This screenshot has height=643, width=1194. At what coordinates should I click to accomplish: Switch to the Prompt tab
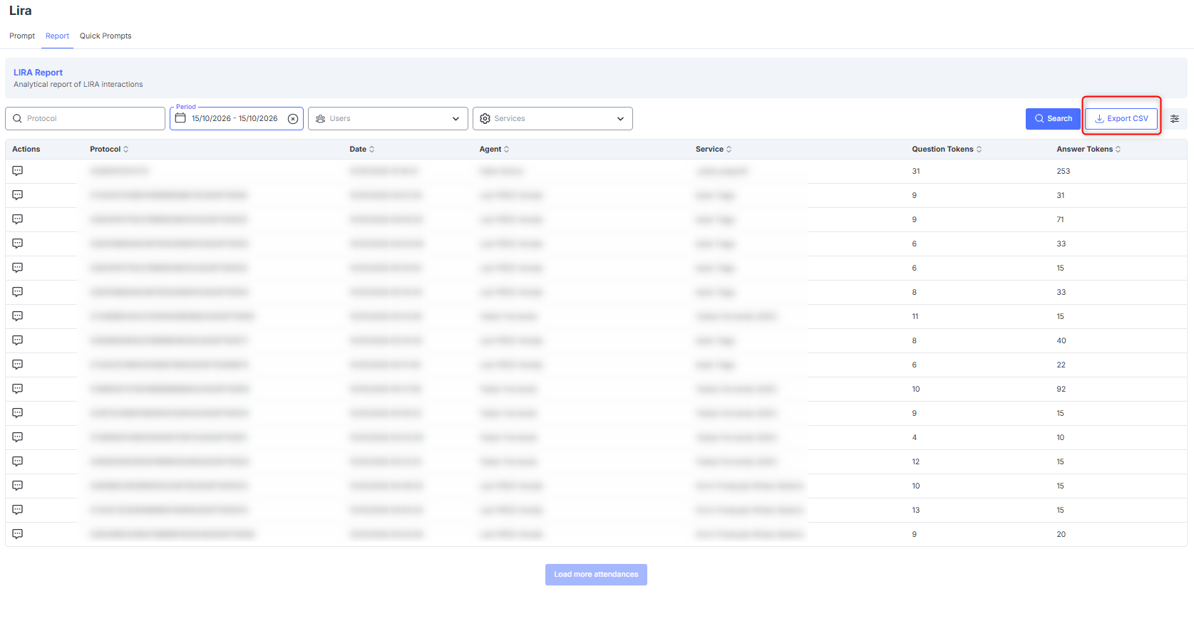tap(22, 36)
